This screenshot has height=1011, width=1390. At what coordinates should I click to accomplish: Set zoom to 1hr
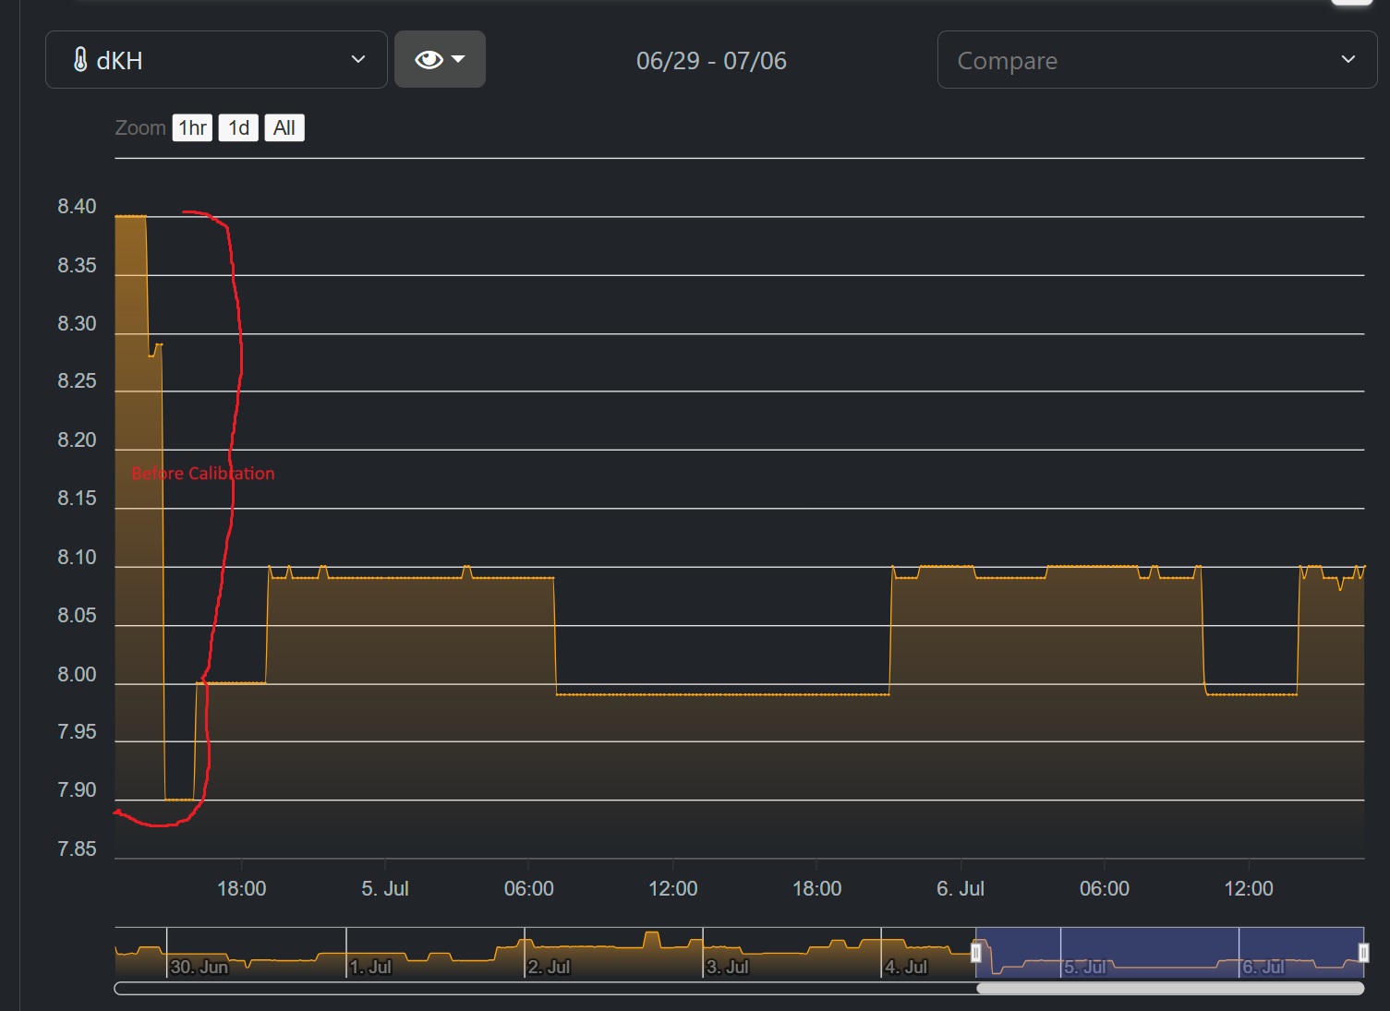click(192, 127)
